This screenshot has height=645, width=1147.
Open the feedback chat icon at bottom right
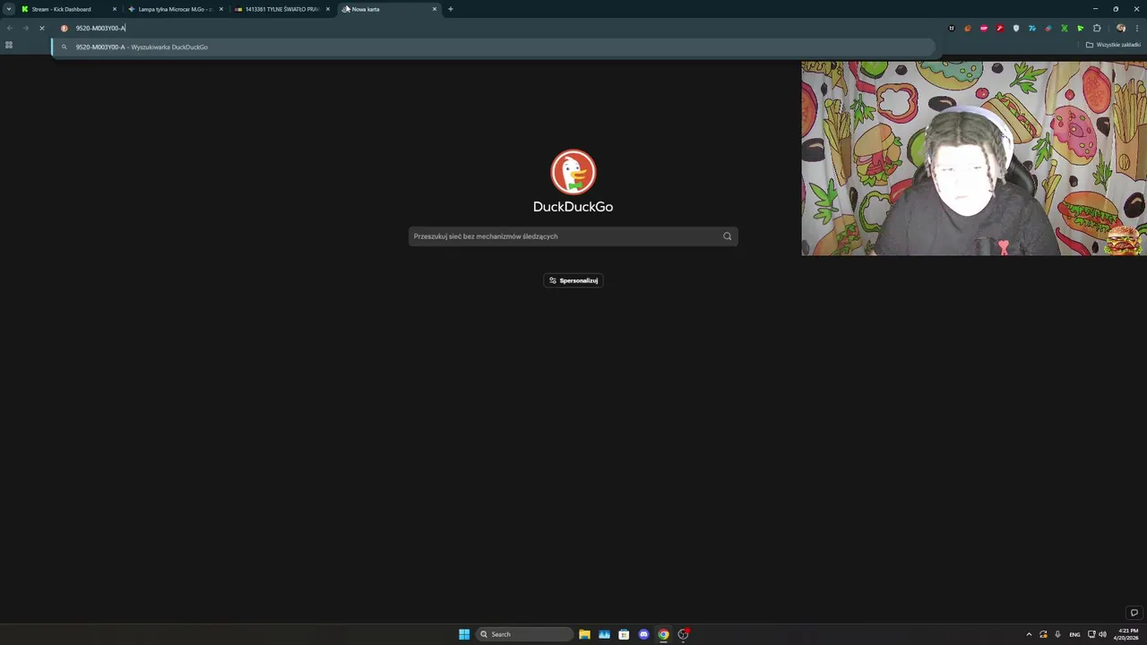(1134, 613)
